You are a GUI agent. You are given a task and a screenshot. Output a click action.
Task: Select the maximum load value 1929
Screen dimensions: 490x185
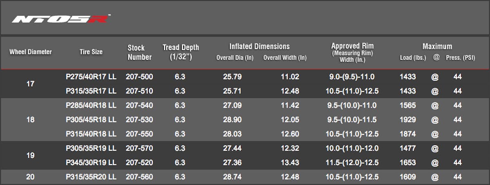click(408, 120)
